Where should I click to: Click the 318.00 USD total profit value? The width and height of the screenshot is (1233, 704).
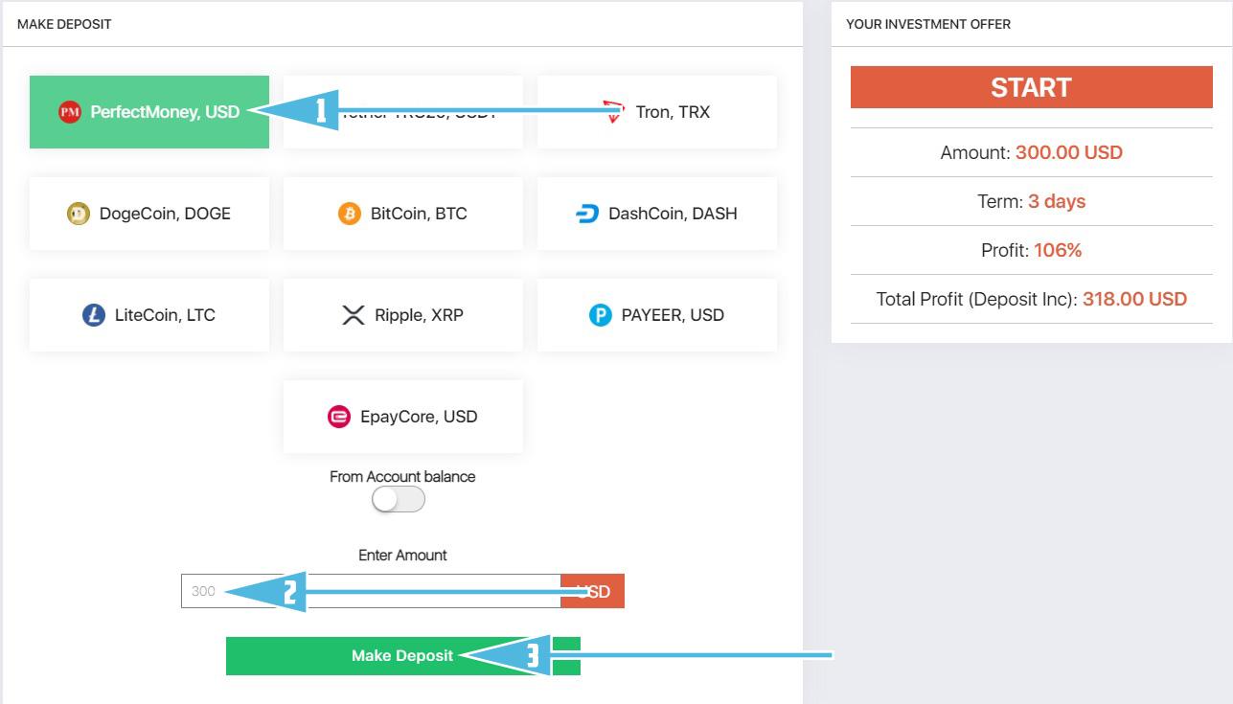(1135, 299)
